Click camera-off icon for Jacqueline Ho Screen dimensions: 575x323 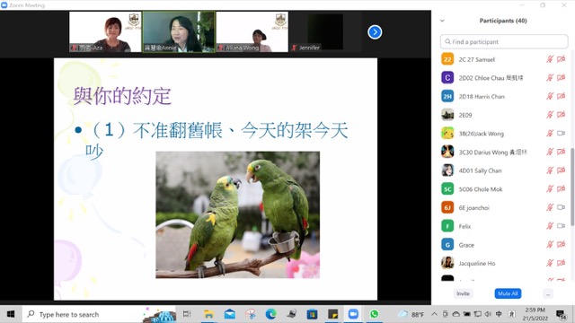(561, 263)
